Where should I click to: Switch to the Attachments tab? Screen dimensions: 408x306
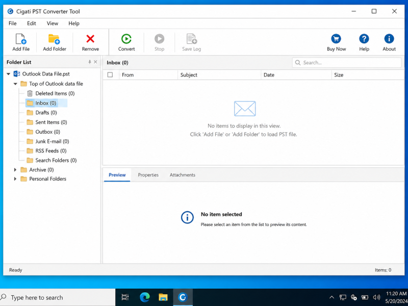tap(183, 175)
